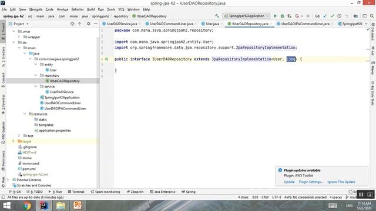Open the dropdown arrow beside the profiler icon
This screenshot has width=376, height=211.
coord(302,16)
